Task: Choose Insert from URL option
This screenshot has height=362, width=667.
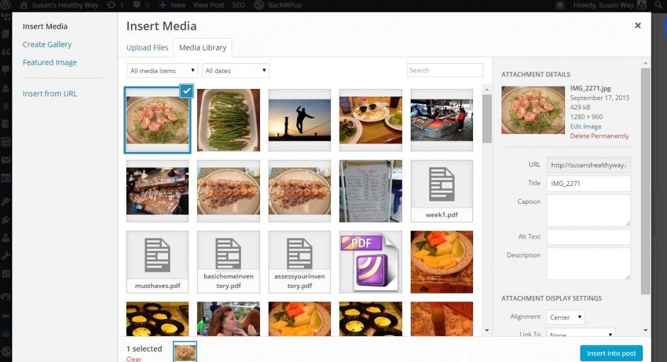Action: [x=50, y=93]
